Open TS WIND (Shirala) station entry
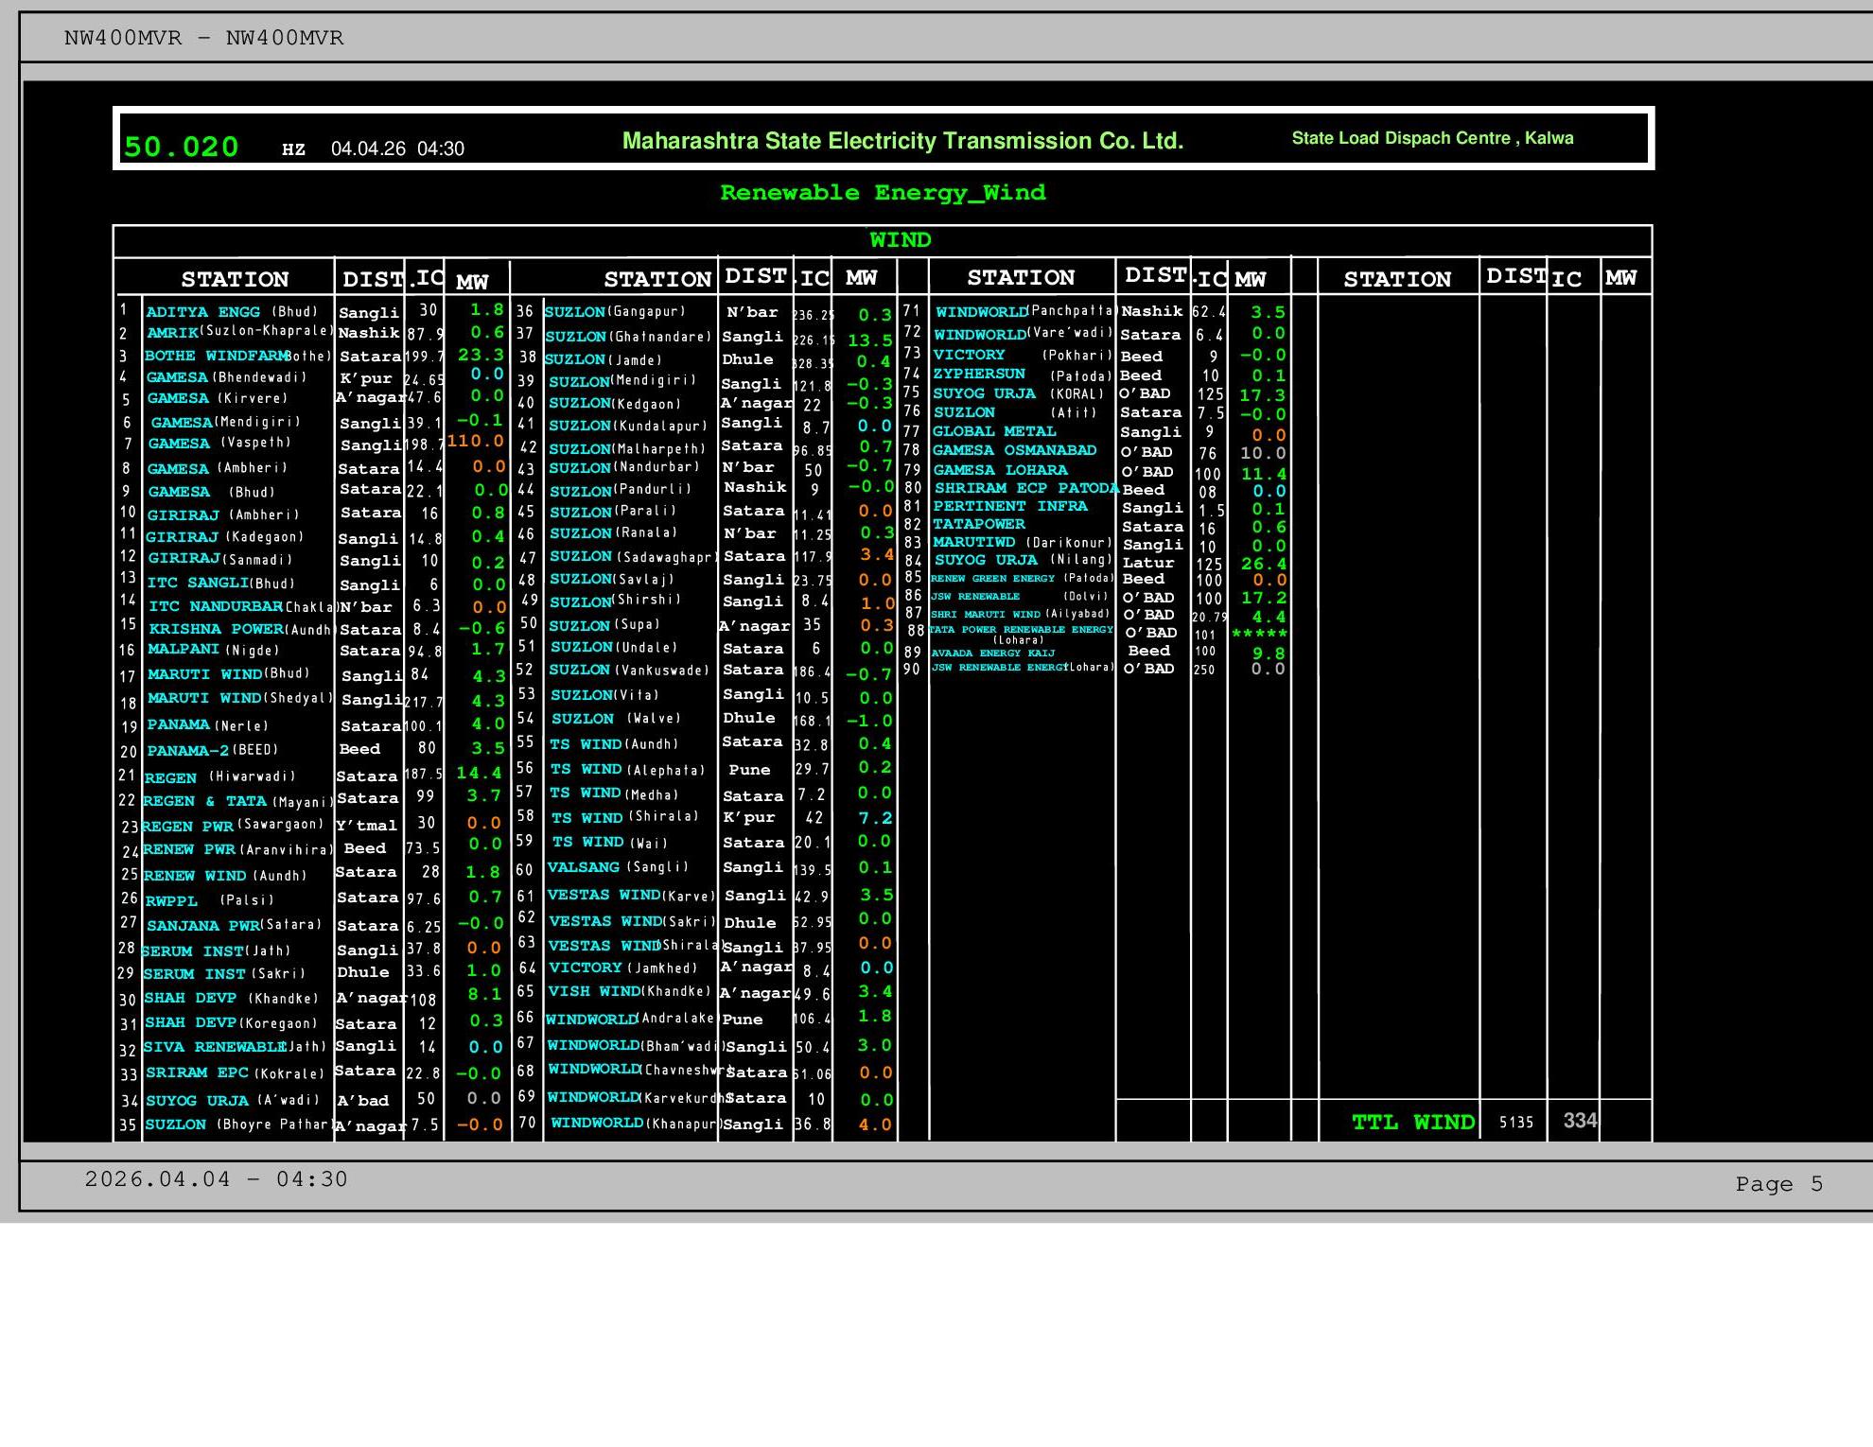The width and height of the screenshot is (1873, 1447). [x=624, y=817]
